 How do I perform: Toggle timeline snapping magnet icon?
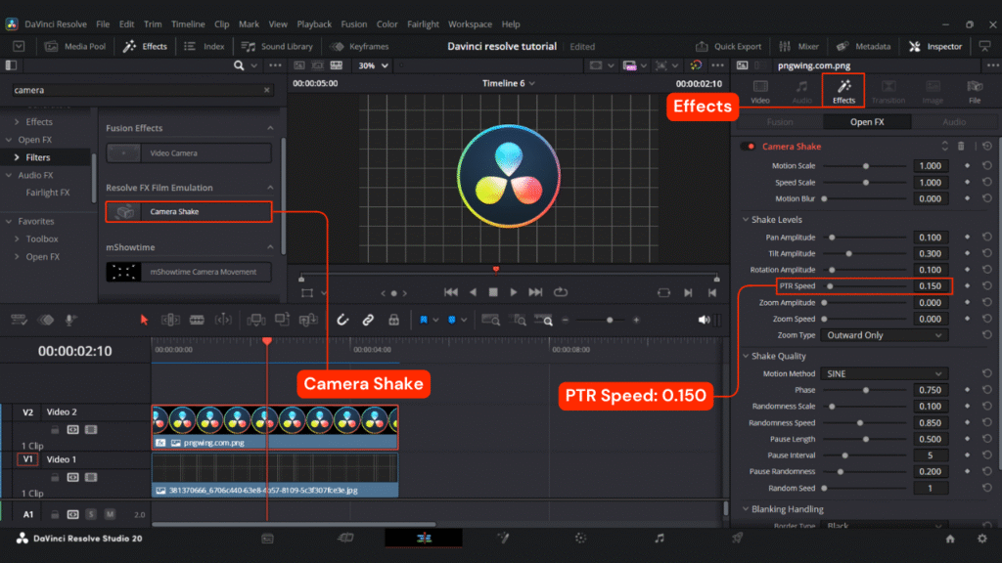343,320
